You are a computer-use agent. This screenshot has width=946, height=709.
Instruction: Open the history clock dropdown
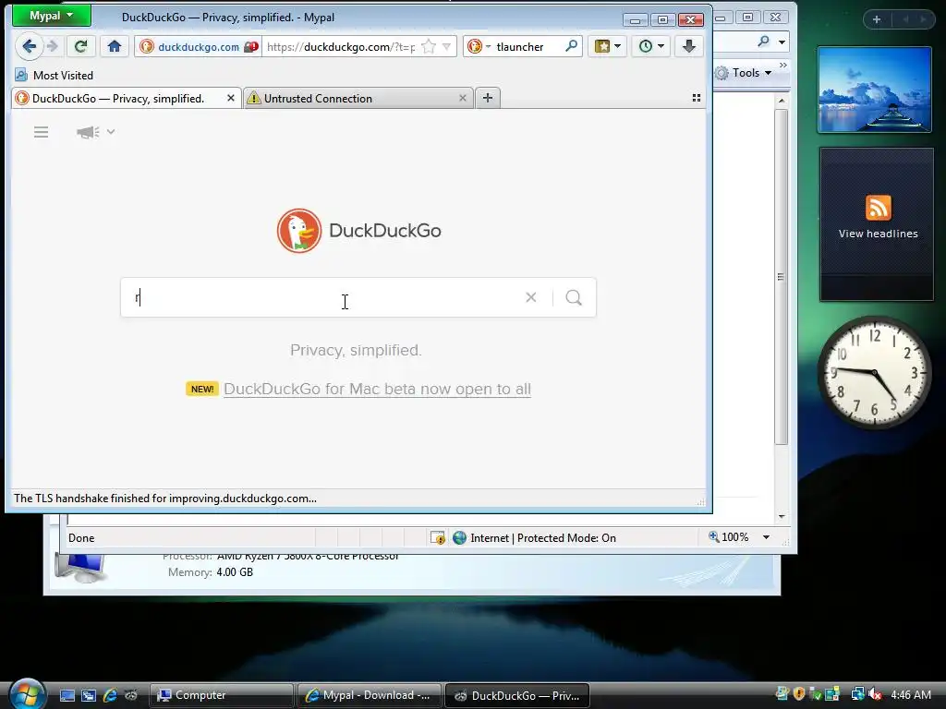[651, 46]
